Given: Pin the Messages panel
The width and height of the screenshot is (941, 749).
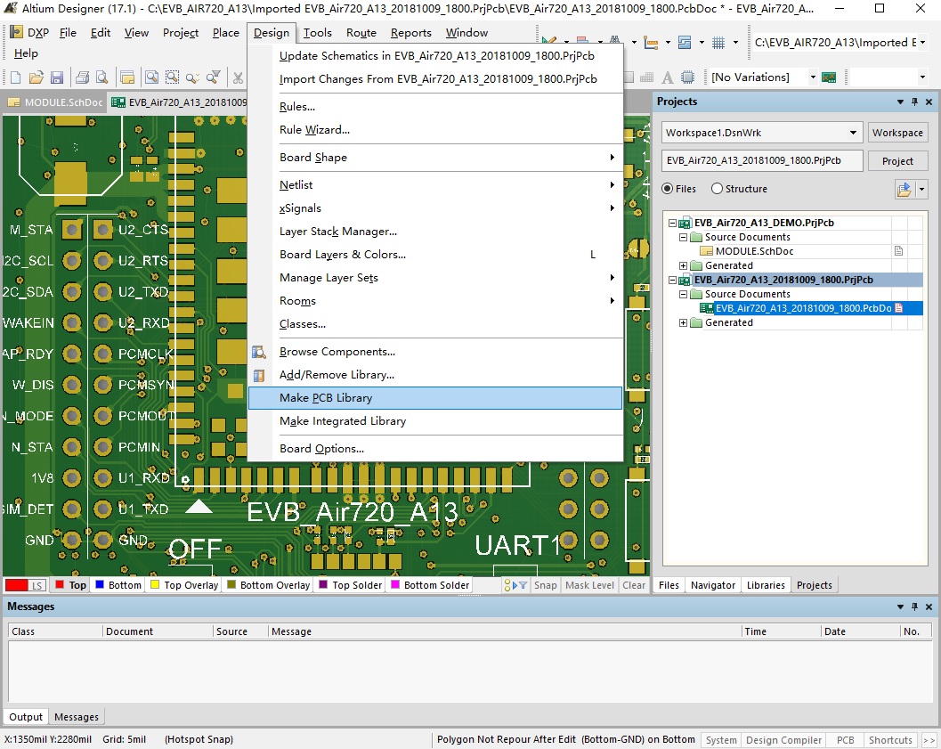Looking at the screenshot, I should click(914, 607).
